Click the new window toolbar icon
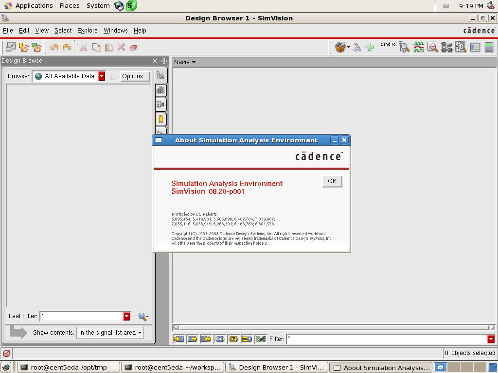 (11, 47)
